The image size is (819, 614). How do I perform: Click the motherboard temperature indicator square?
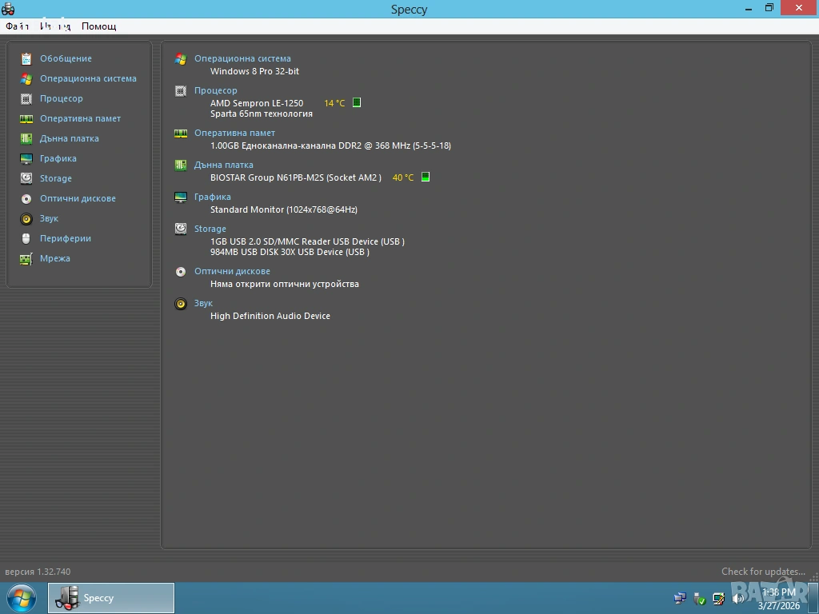point(425,177)
